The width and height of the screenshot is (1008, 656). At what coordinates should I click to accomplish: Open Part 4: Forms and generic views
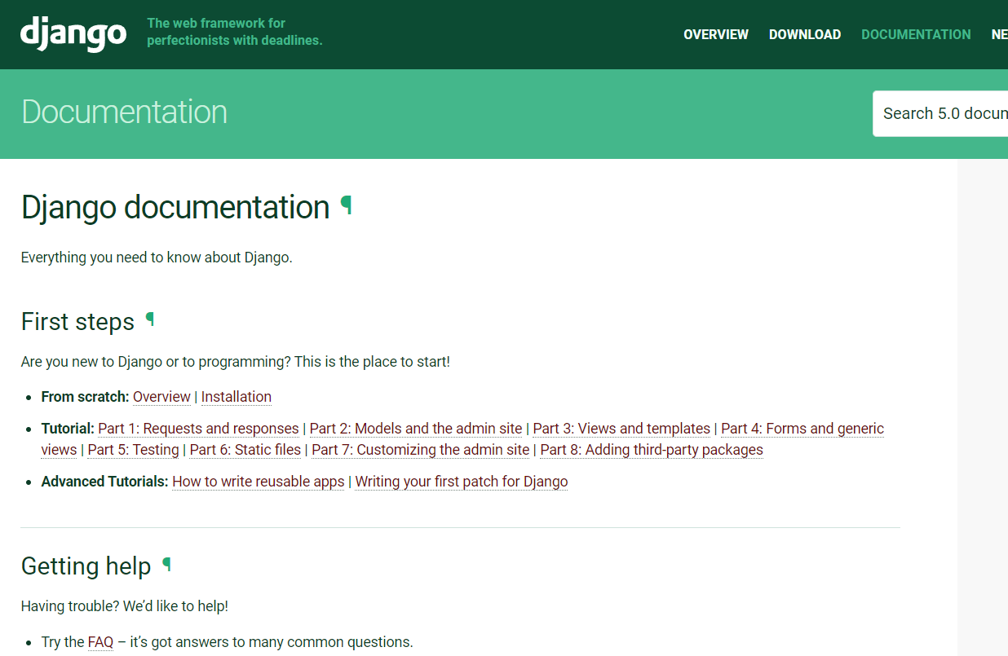(x=802, y=429)
